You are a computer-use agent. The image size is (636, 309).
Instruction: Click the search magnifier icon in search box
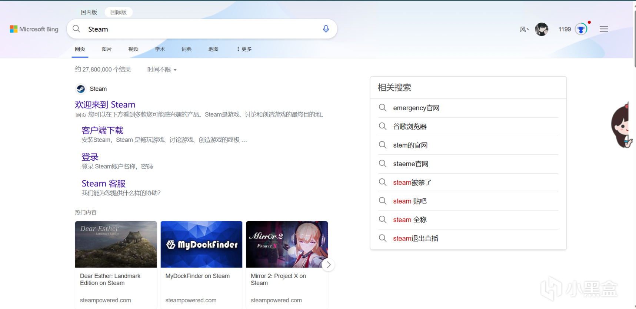point(76,29)
